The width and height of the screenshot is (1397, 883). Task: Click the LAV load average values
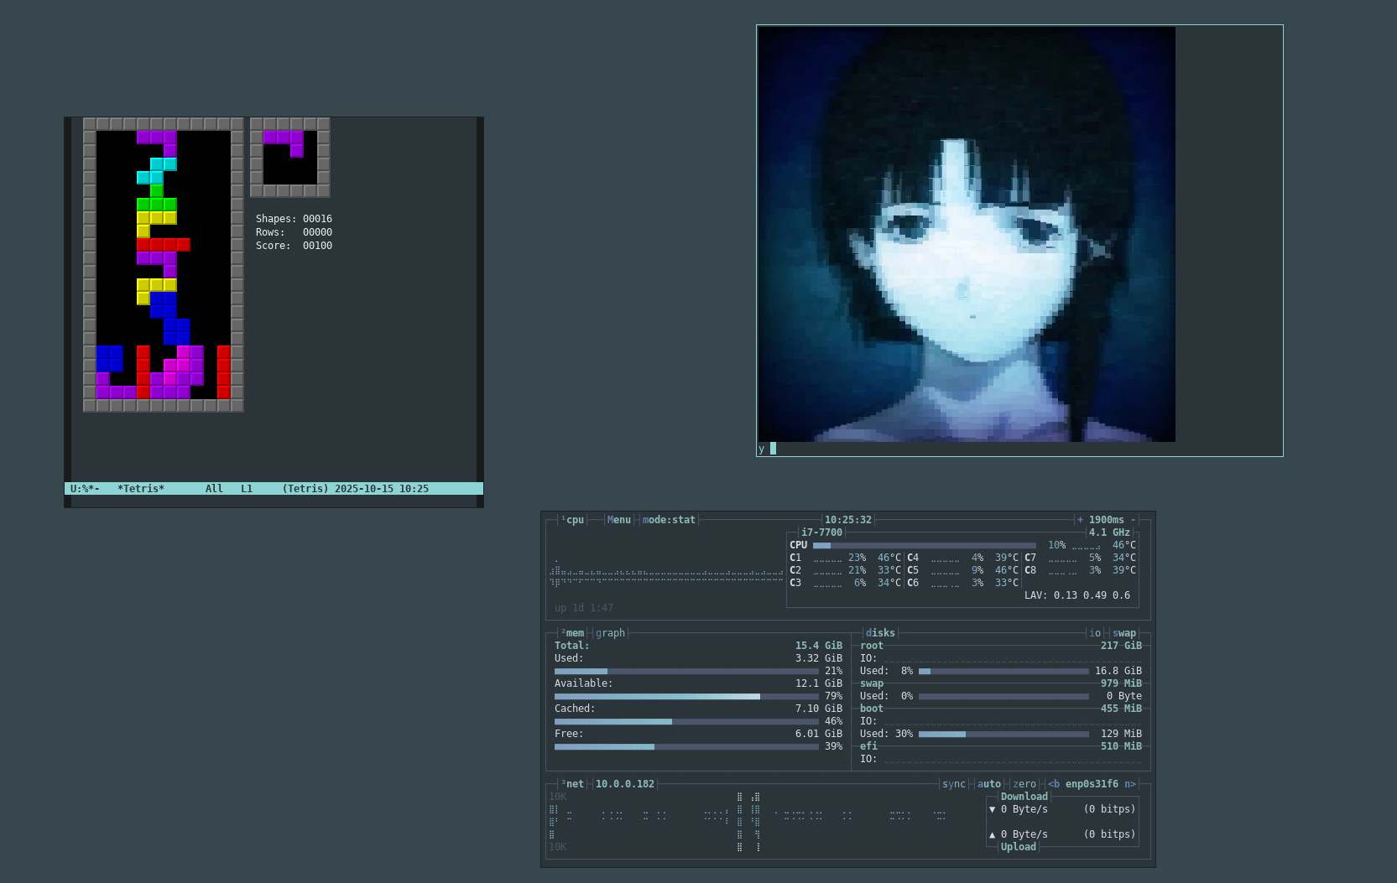(1077, 595)
